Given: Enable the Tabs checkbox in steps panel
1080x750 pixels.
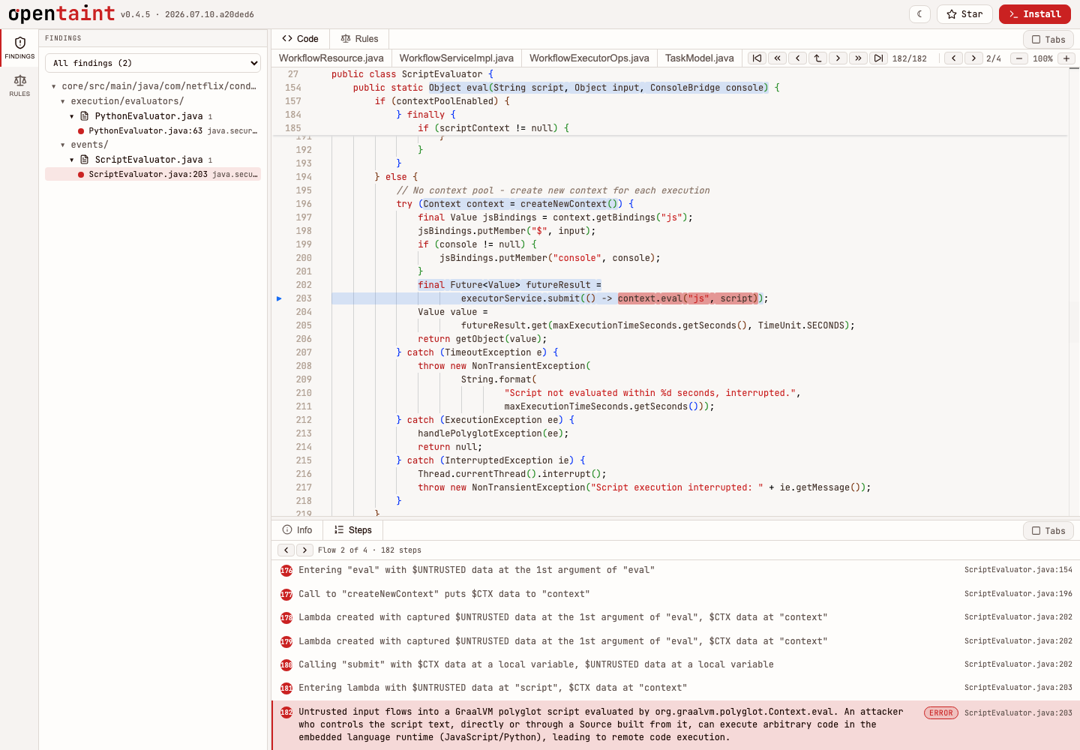Looking at the screenshot, I should 1048,531.
